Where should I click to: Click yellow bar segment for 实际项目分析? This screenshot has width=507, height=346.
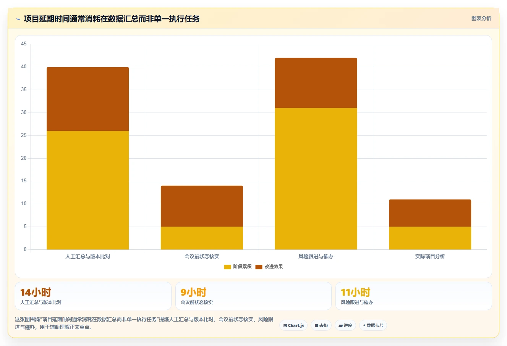click(x=430, y=238)
